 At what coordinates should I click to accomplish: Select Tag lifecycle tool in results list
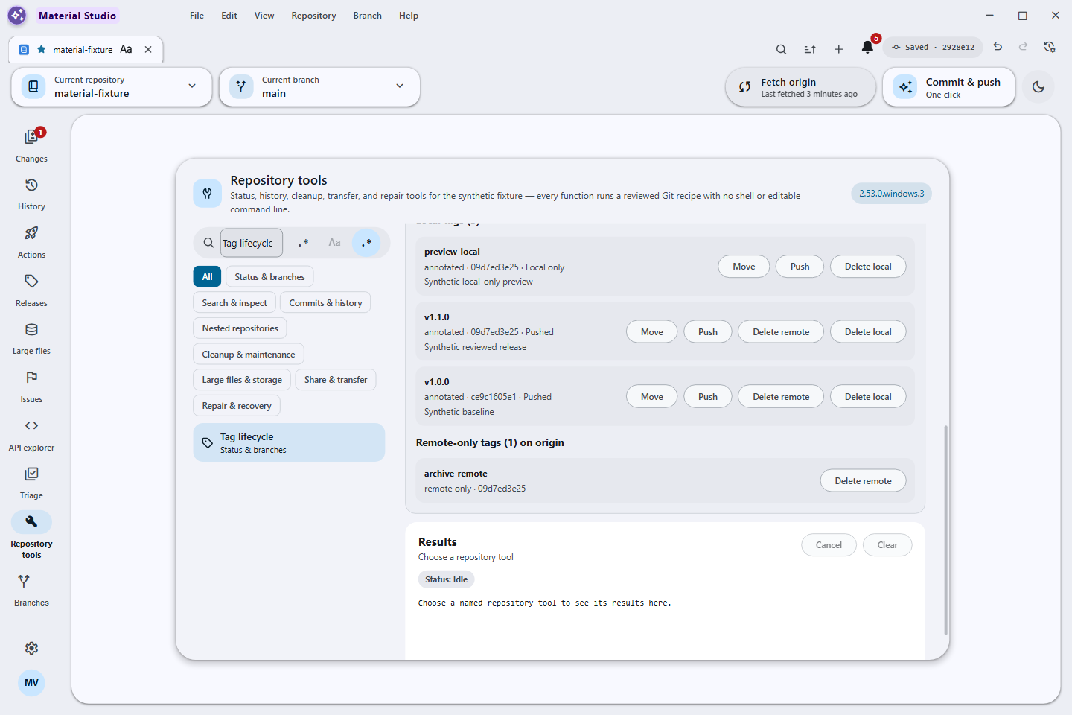point(289,443)
